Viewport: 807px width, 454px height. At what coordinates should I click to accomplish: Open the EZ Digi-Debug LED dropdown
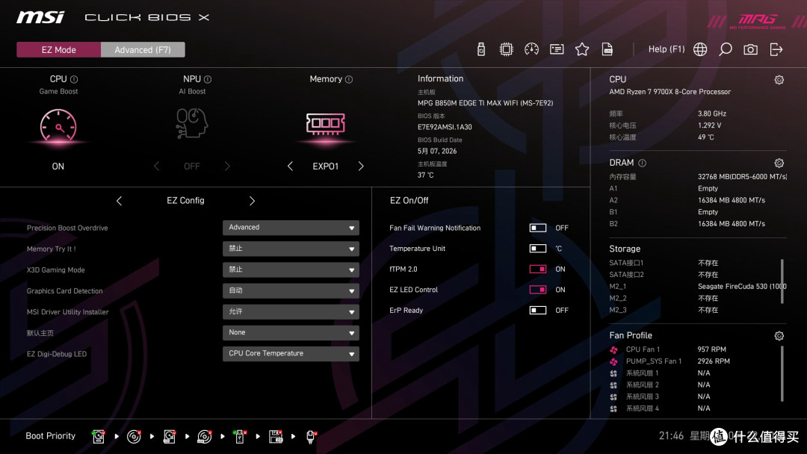(291, 354)
